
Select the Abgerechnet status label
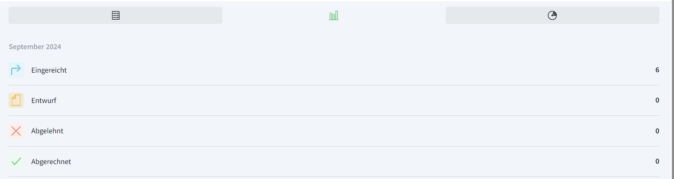point(51,161)
